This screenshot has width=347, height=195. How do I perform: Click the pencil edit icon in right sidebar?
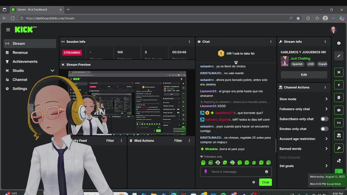click(x=339, y=56)
